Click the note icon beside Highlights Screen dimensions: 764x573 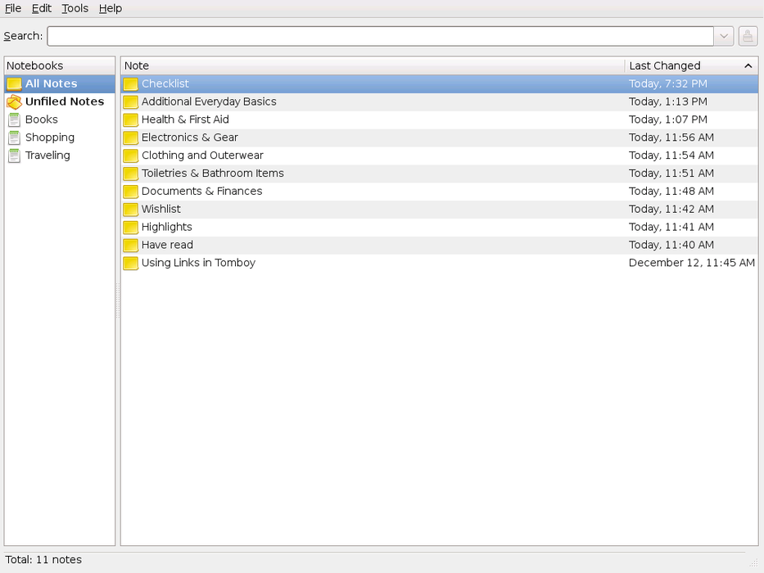[130, 228]
